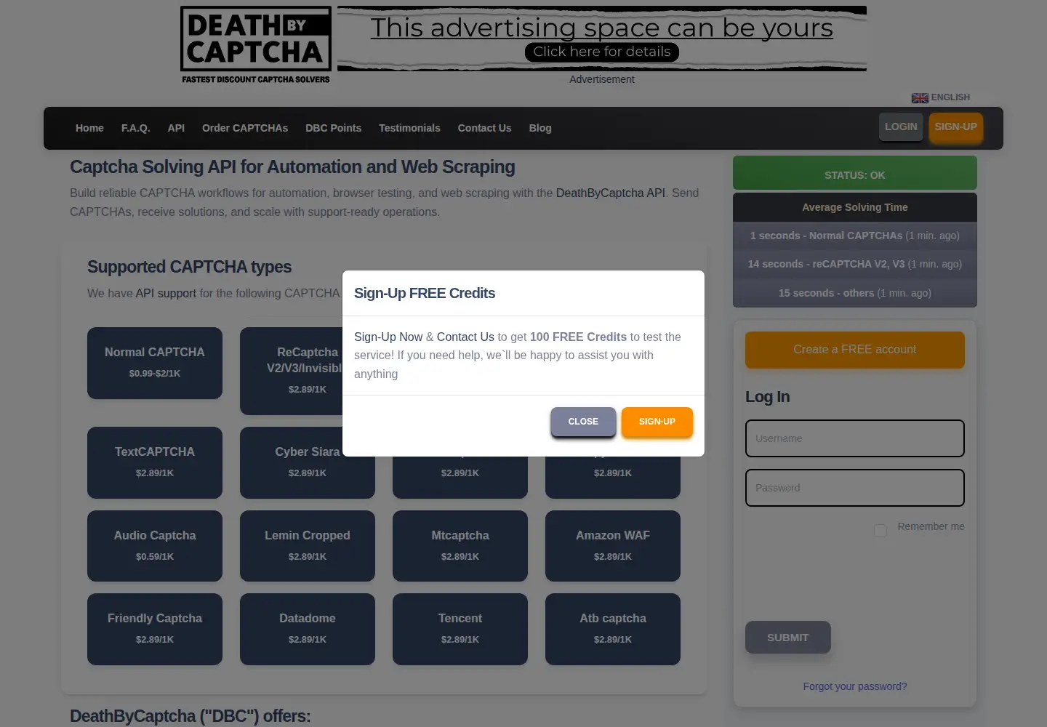Viewport: 1047px width, 727px height.
Task: Select the TextCAPTCHA card
Action: tap(155, 462)
